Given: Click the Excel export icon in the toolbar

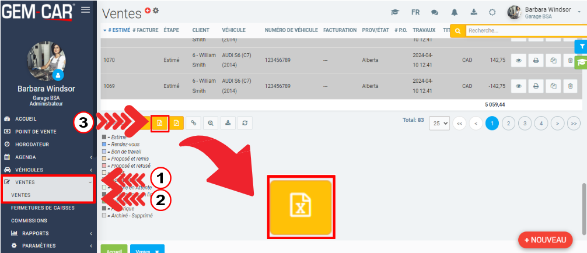Looking at the screenshot, I should (159, 123).
